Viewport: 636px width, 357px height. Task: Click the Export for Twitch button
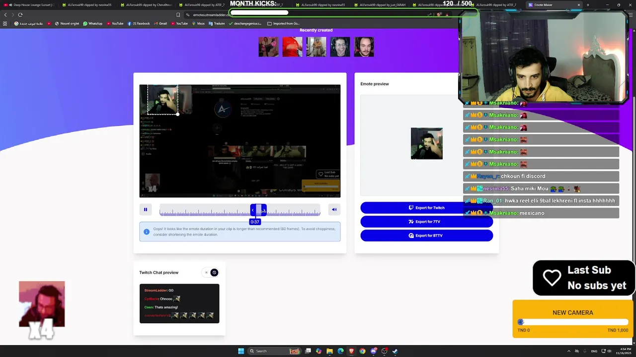tap(427, 208)
